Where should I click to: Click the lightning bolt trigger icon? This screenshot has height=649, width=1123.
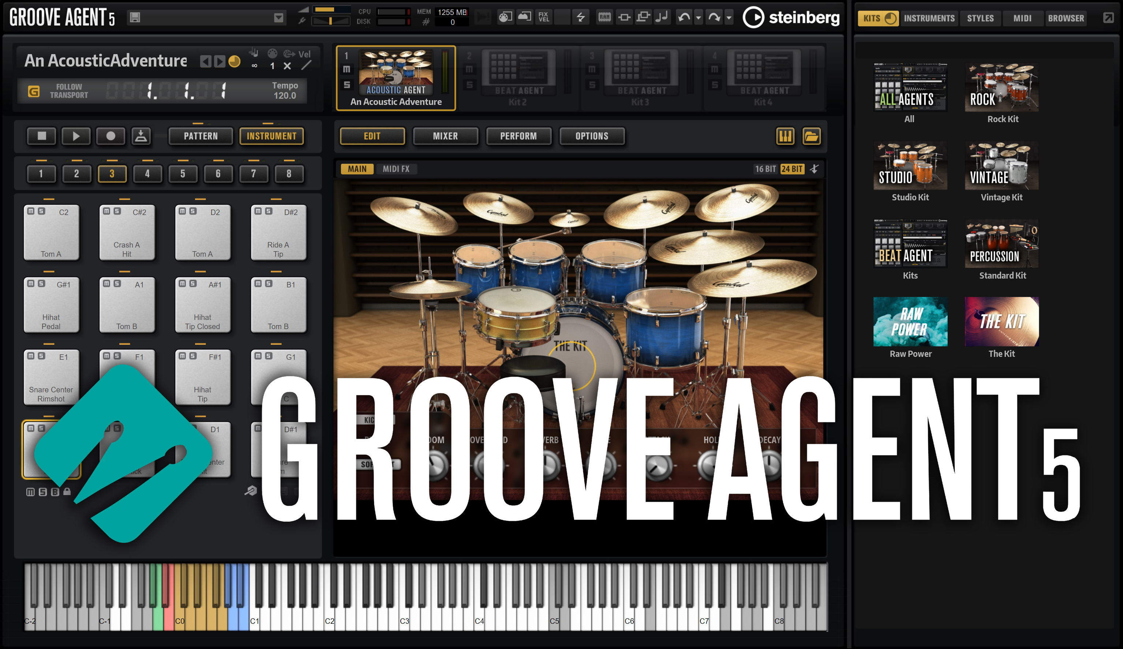coord(581,18)
